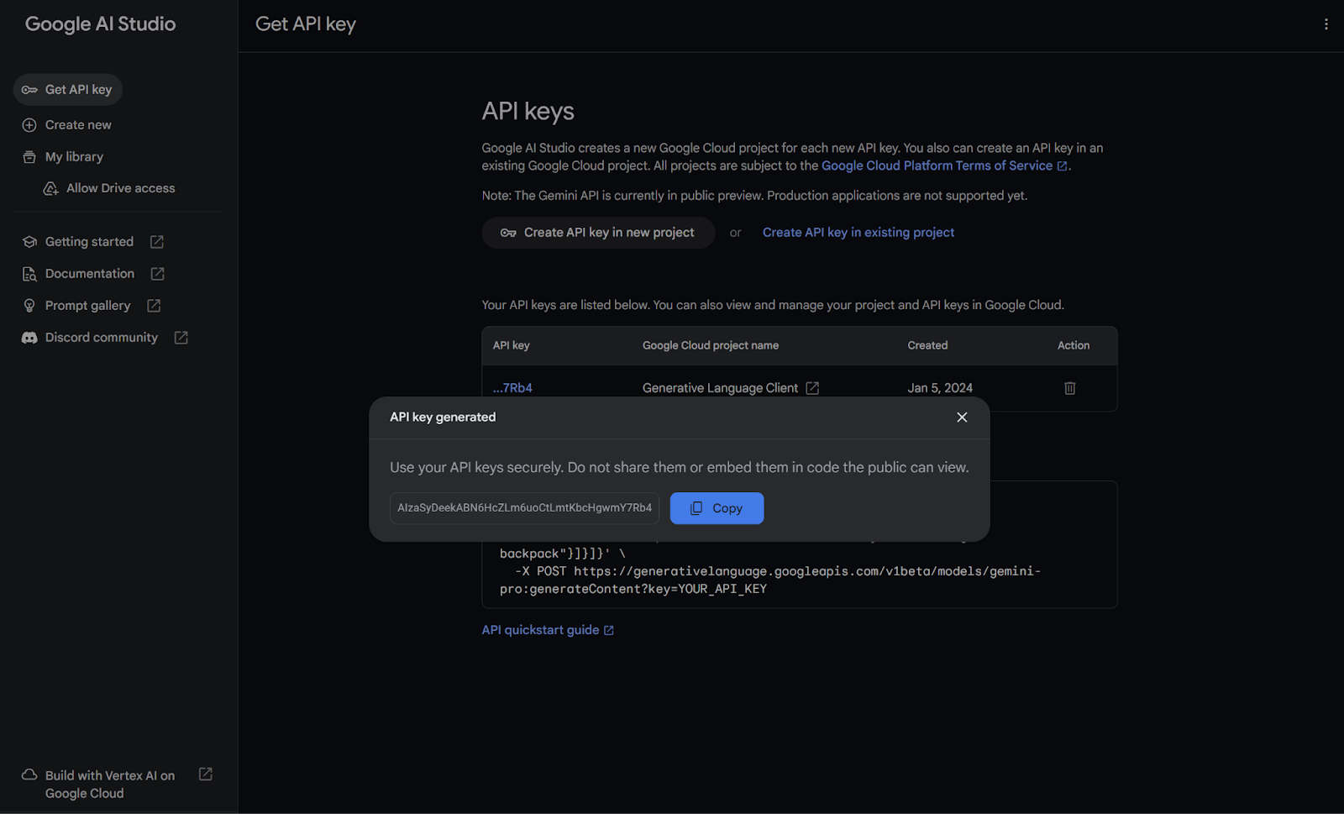Click the API keys page heading
1344x814 pixels.
tap(528, 112)
